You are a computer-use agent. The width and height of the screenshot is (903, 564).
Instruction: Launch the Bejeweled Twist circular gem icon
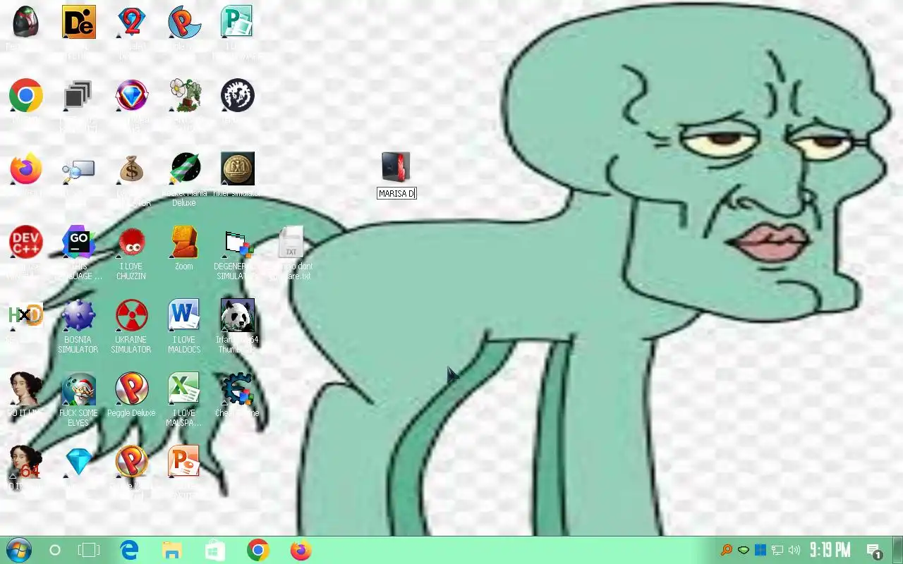(131, 95)
